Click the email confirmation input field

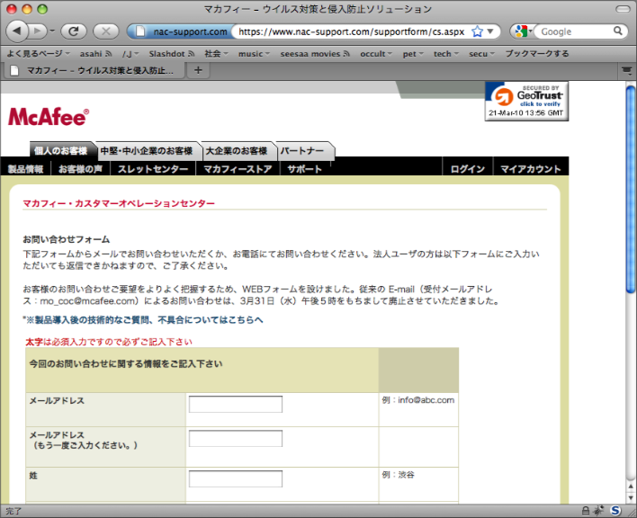pos(236,439)
